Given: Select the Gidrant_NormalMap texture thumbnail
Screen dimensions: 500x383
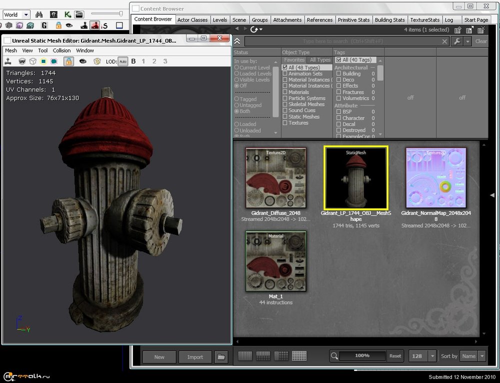Looking at the screenshot, I should click(435, 178).
